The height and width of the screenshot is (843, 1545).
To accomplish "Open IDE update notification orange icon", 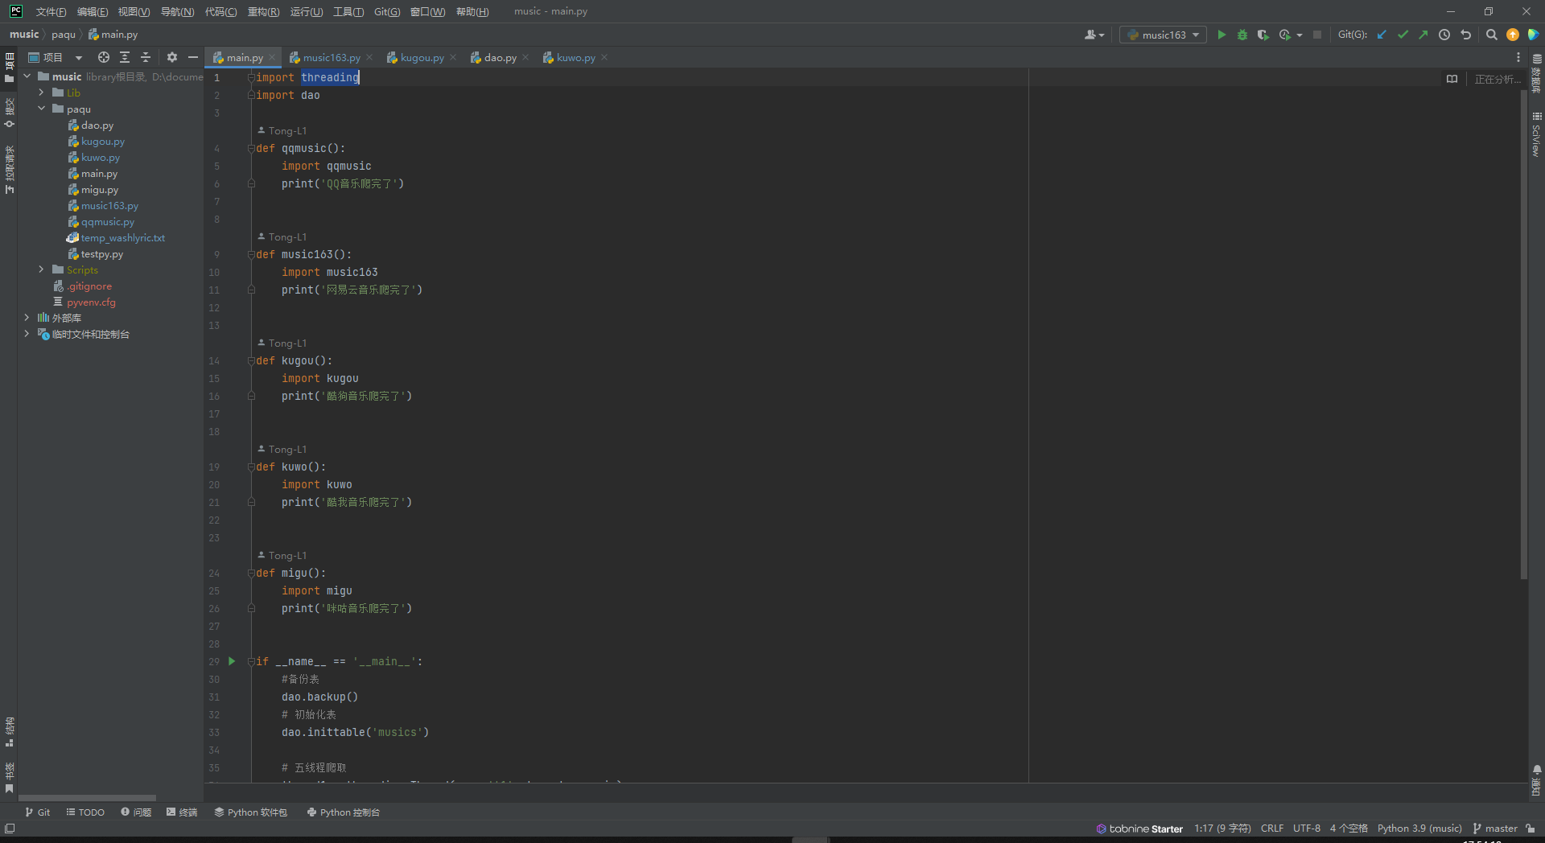I will (1513, 35).
